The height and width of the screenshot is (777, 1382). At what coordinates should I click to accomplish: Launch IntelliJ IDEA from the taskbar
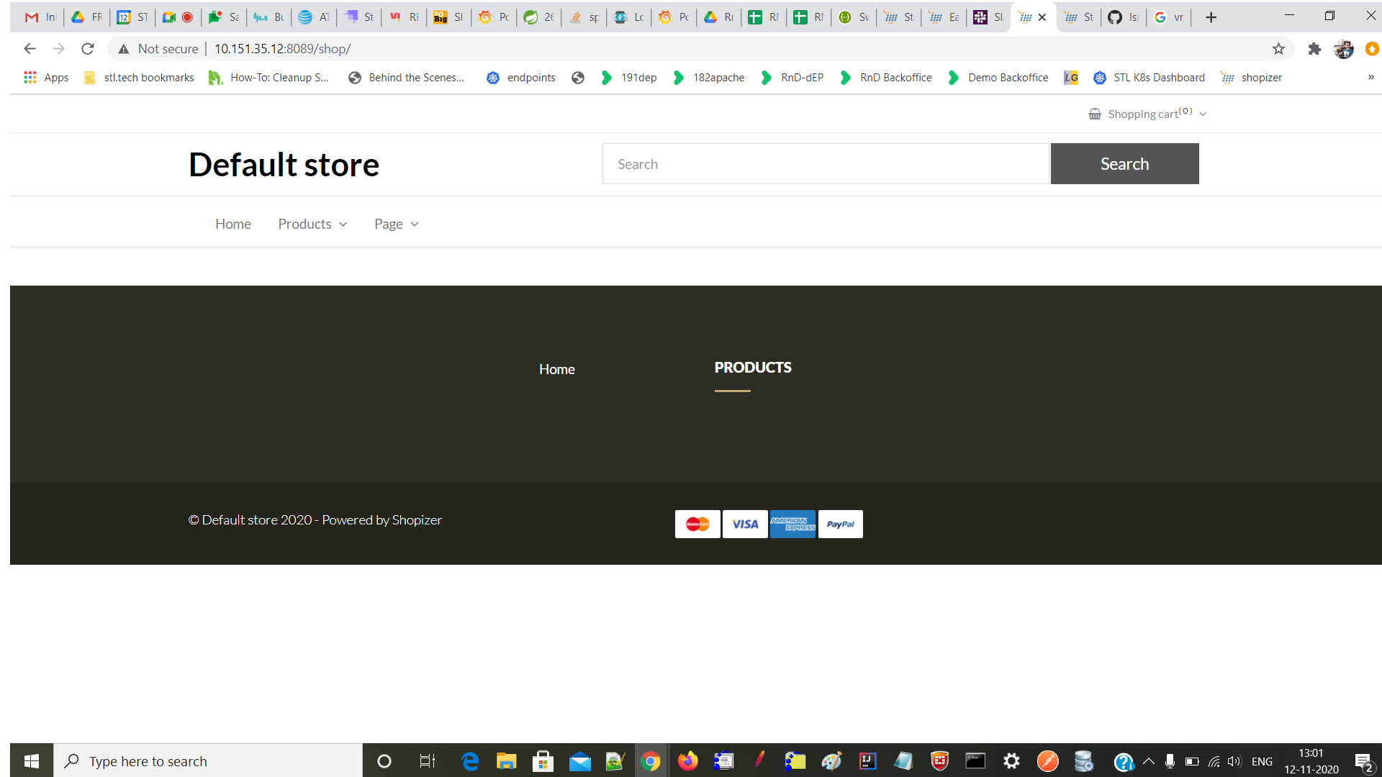pyautogui.click(x=867, y=760)
